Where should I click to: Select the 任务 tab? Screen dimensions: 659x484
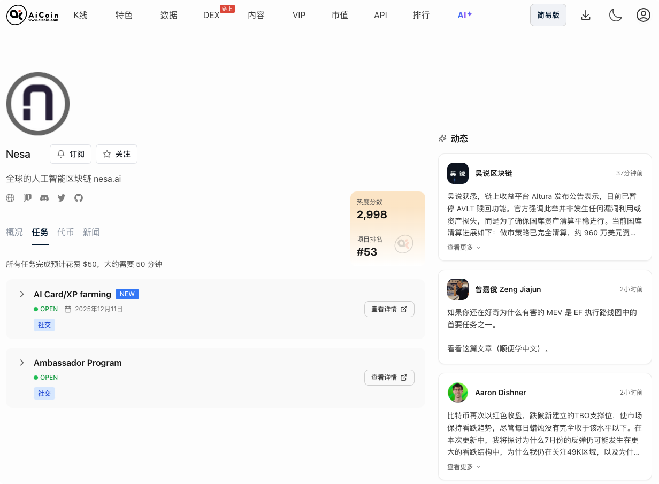[x=40, y=232]
